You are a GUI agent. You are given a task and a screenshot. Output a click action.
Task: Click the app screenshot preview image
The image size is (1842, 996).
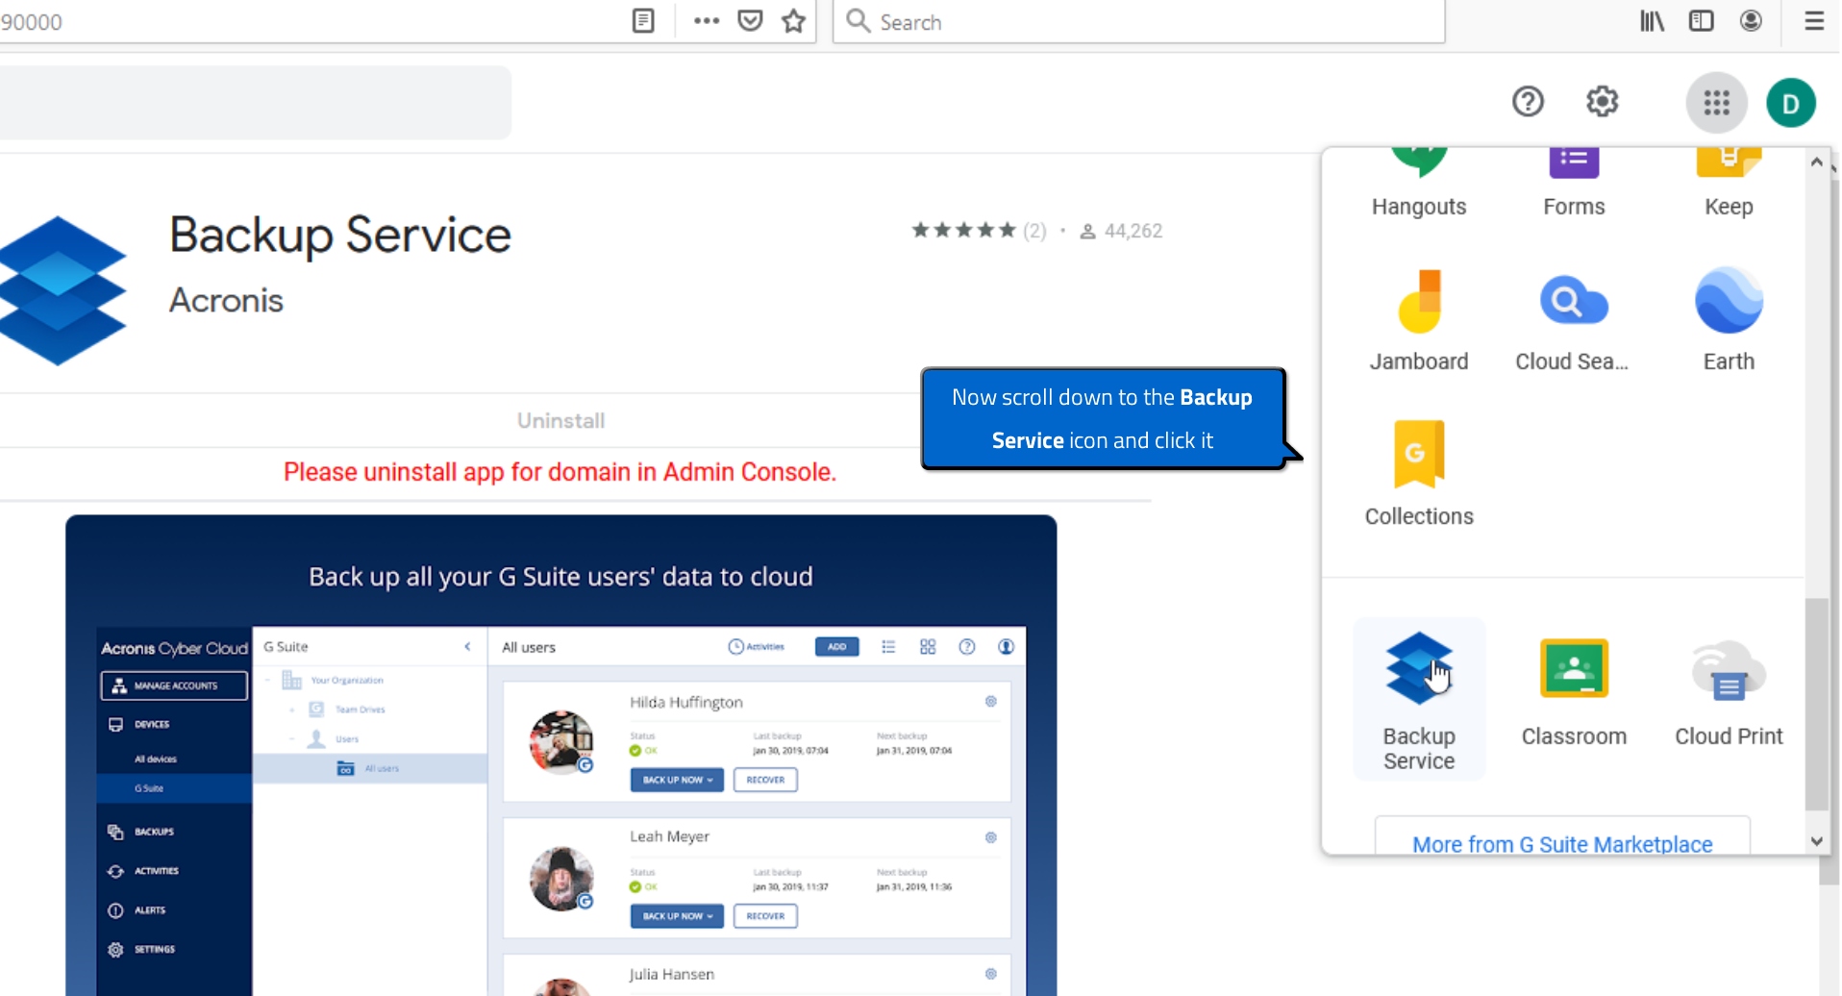560,755
